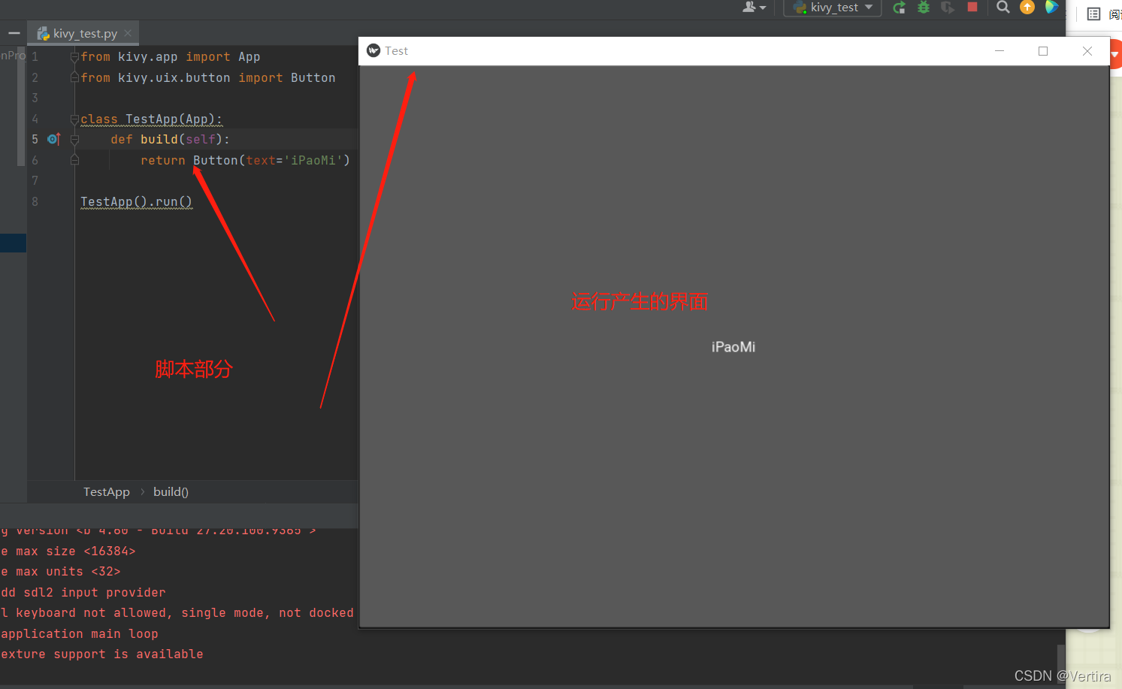Click the override method gutter icon on line 5
The image size is (1122, 689).
[53, 139]
